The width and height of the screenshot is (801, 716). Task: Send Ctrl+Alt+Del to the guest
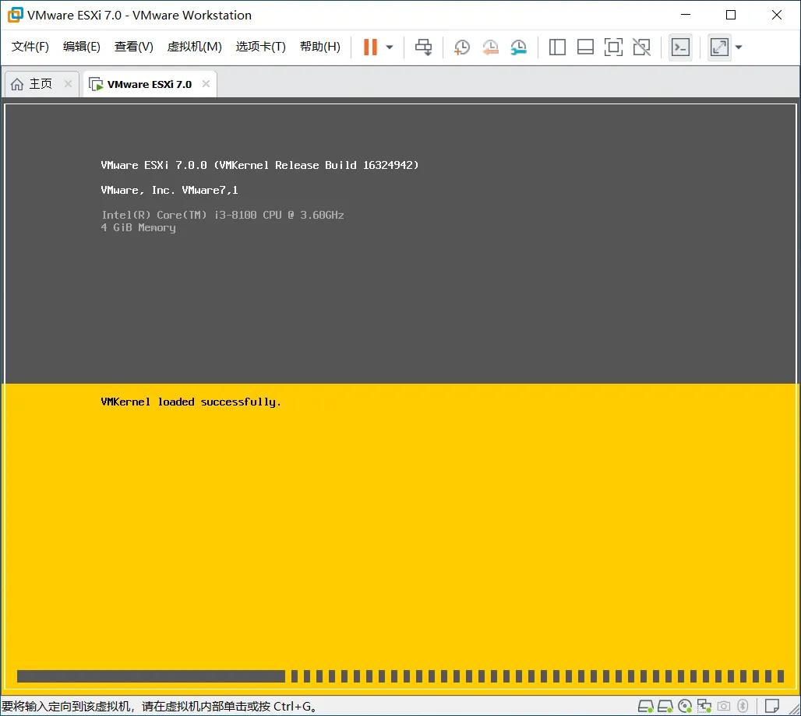[423, 47]
